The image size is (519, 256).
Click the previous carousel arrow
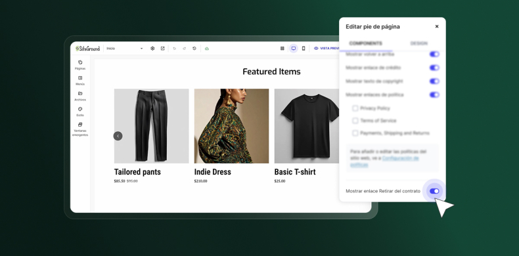coord(118,136)
